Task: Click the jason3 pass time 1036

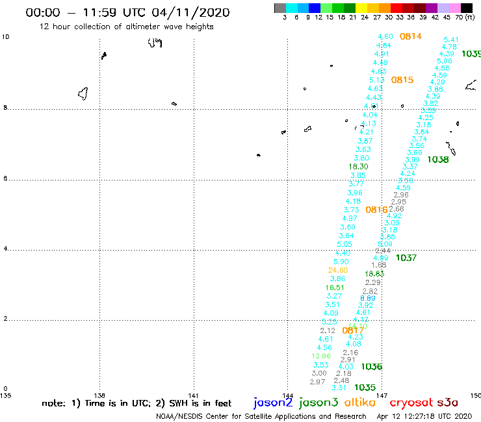Action: 372,367
